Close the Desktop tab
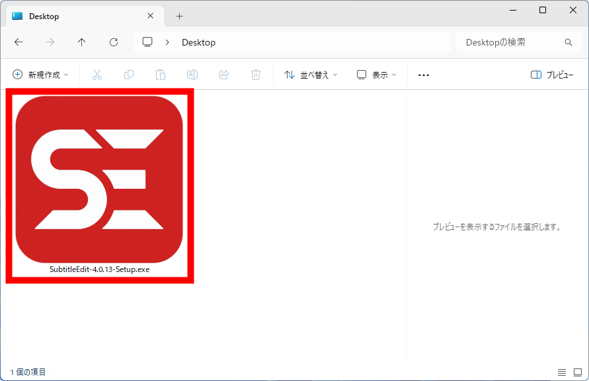 [150, 16]
